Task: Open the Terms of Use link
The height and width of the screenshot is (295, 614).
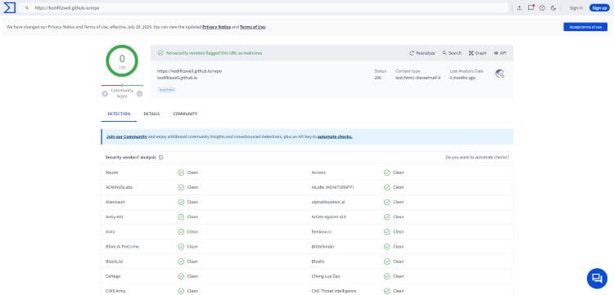Action: point(253,27)
